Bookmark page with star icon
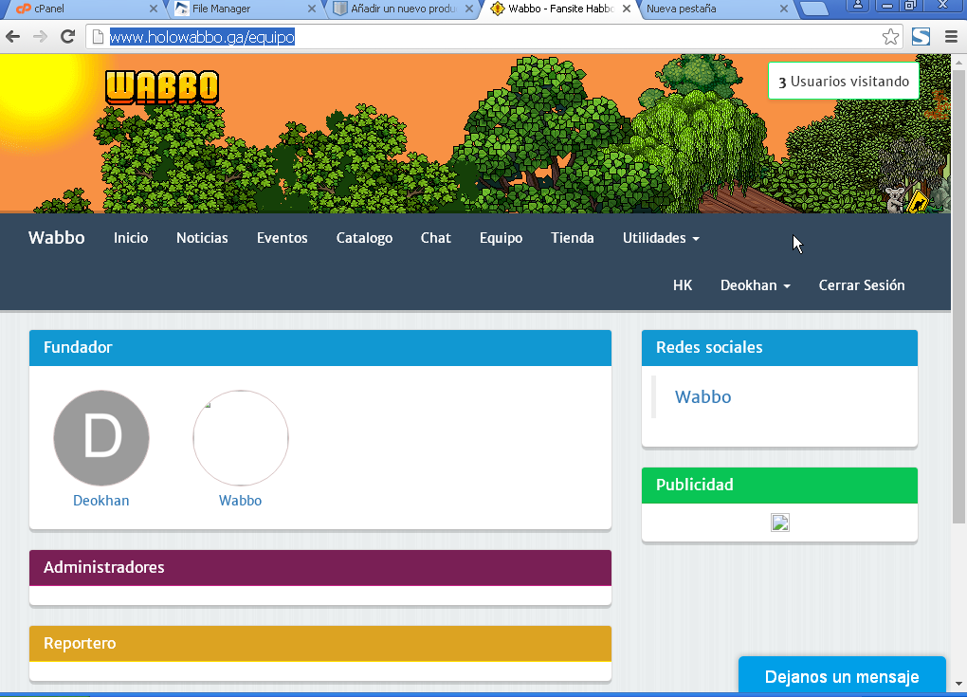Image resolution: width=967 pixels, height=697 pixels. pyautogui.click(x=890, y=37)
